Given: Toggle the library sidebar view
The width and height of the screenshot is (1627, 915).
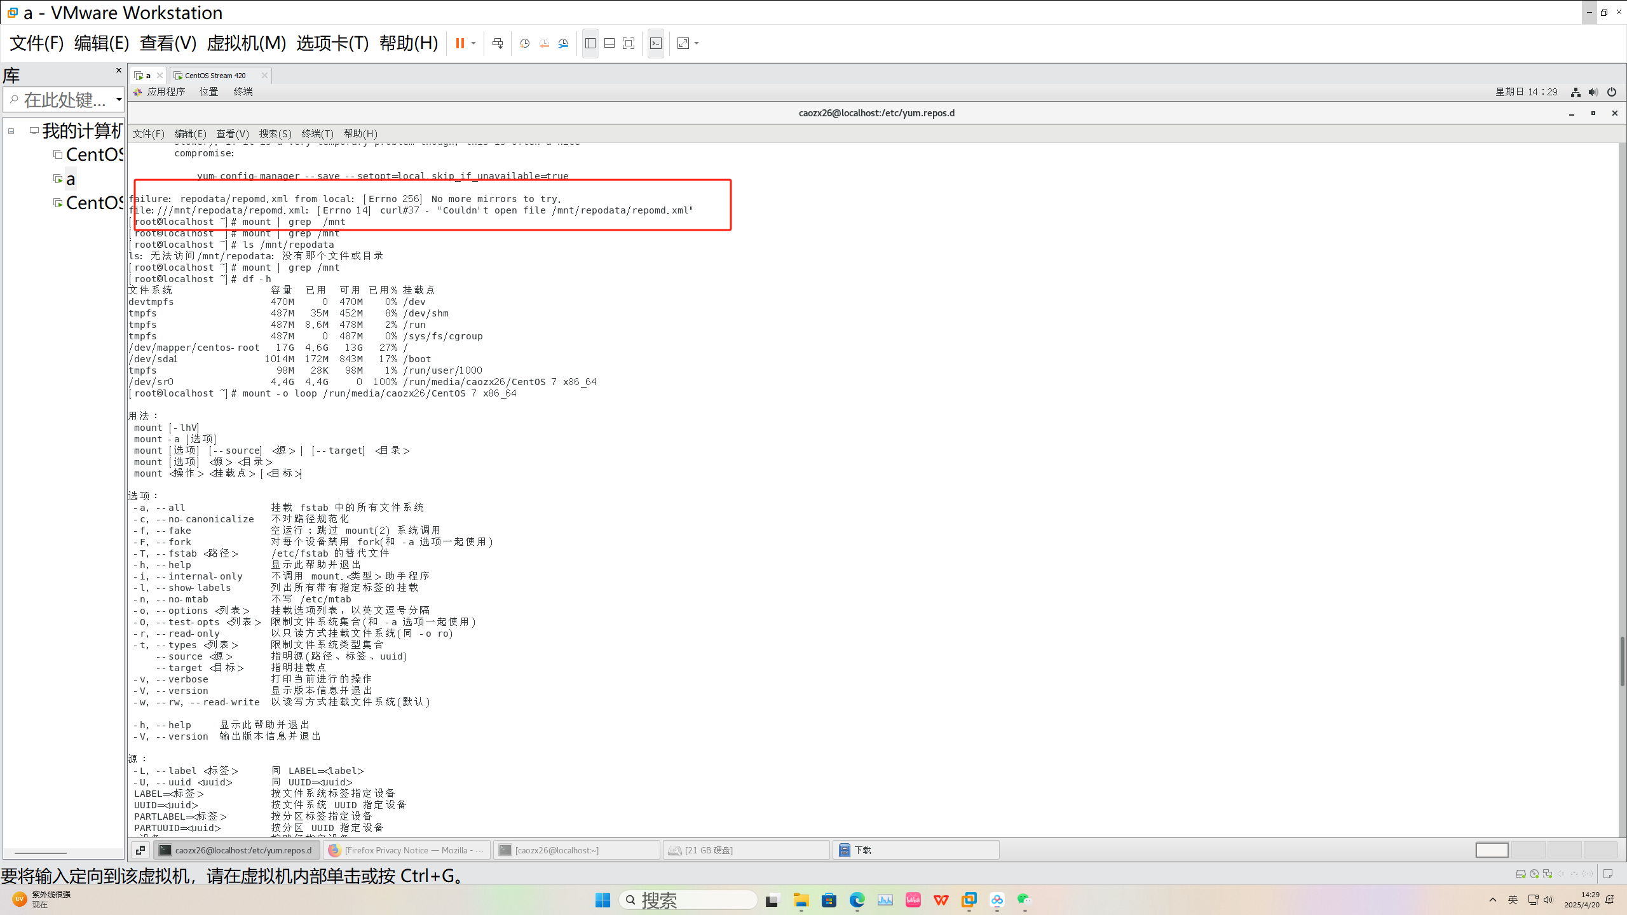Looking at the screenshot, I should pos(590,43).
